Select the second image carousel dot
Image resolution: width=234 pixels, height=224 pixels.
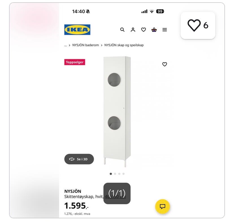[115, 174]
